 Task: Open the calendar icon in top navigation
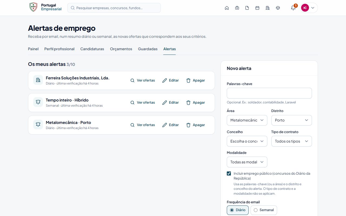(x=257, y=8)
